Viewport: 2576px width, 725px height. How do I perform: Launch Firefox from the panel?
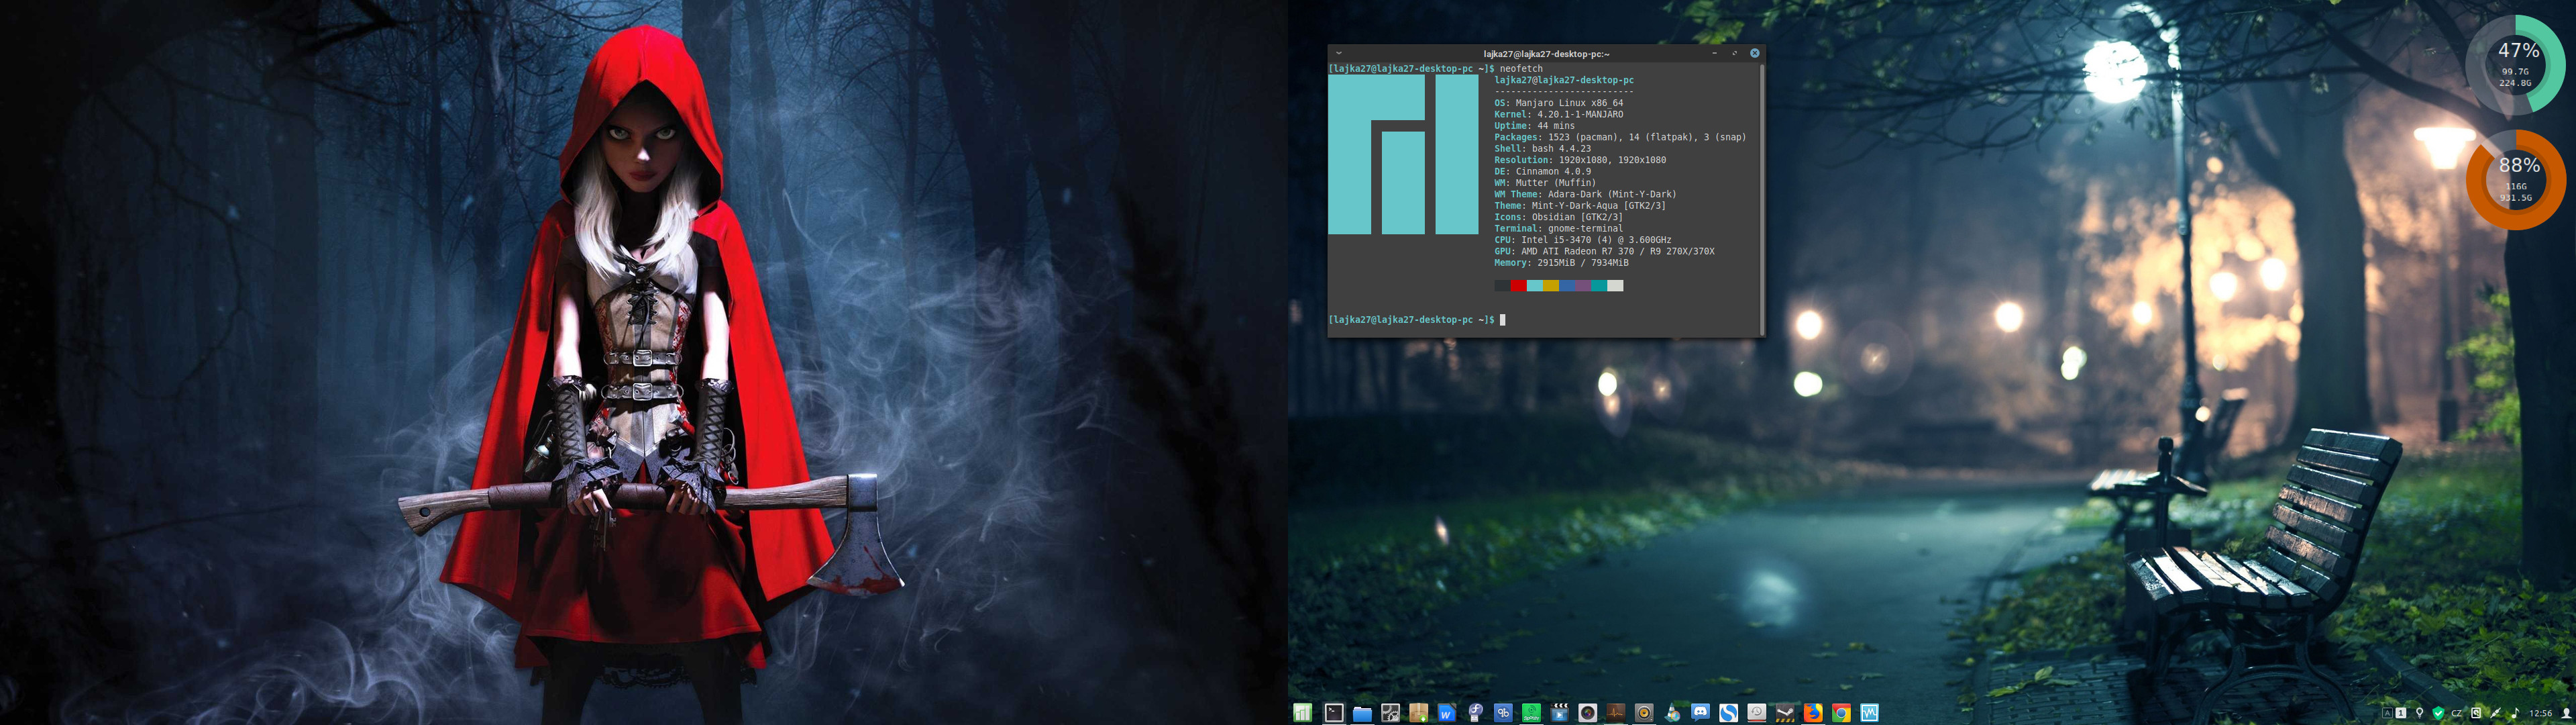tap(1813, 713)
